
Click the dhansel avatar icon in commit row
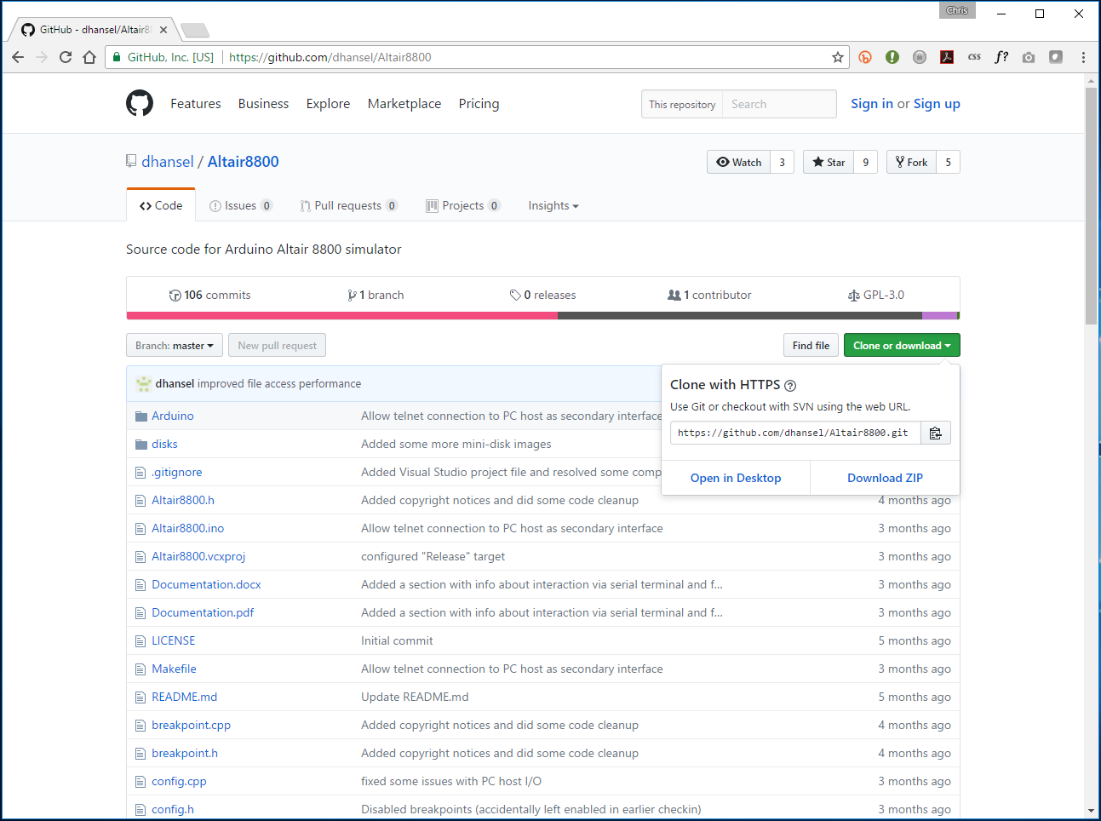coord(144,384)
